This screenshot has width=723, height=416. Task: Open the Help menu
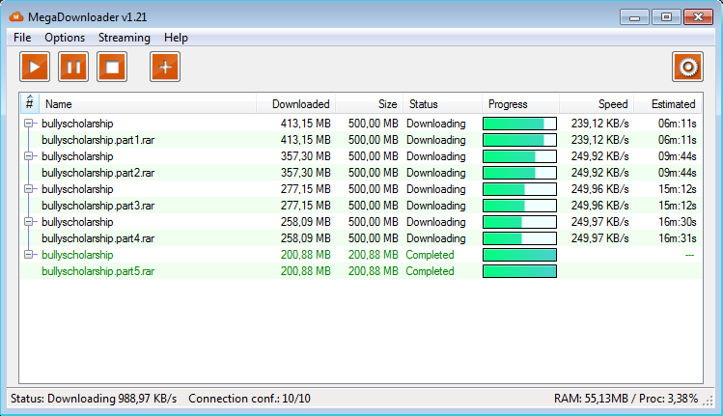click(176, 38)
